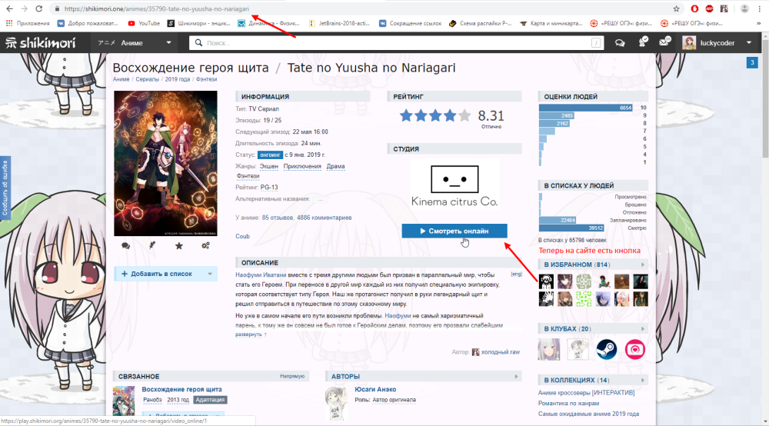Image resolution: width=769 pixels, height=426 pixels.
Task: Reload the page with refresh icon
Action: pyautogui.click(x=38, y=8)
